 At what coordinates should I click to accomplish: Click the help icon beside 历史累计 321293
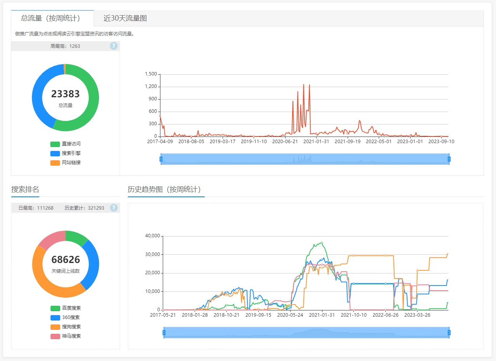(x=113, y=208)
